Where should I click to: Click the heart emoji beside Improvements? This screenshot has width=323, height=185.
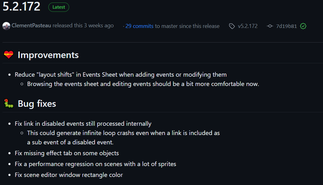point(9,55)
